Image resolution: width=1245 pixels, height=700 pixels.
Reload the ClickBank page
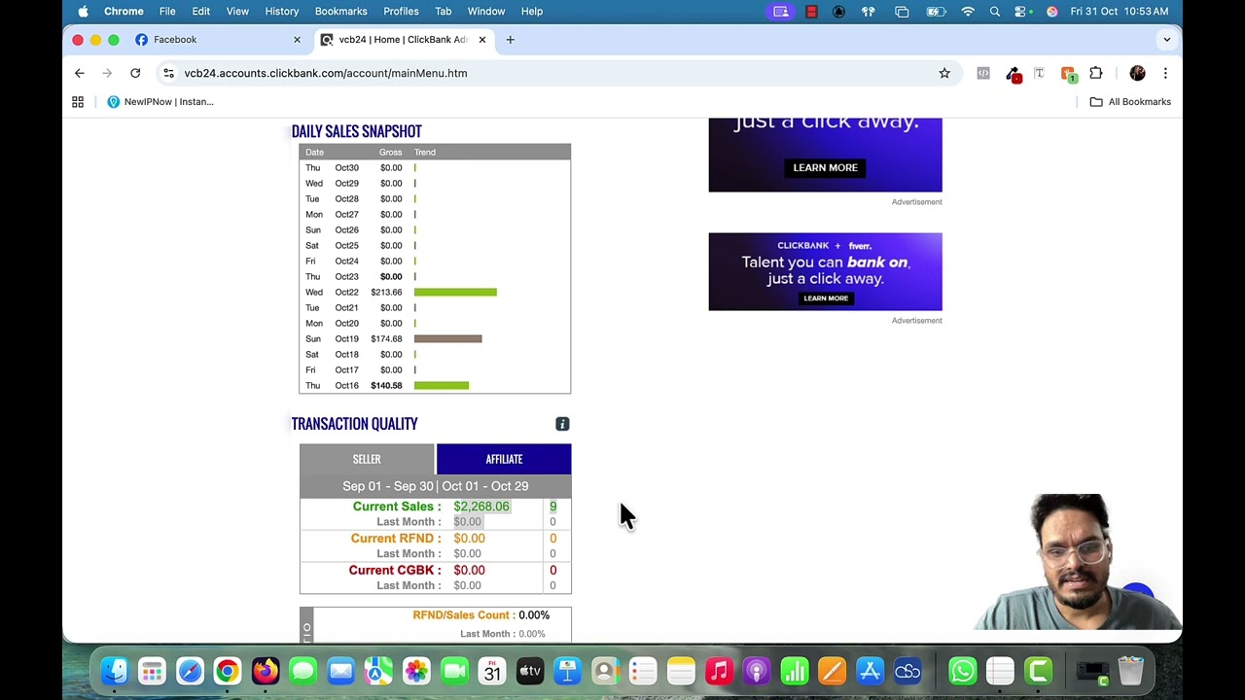click(x=135, y=73)
